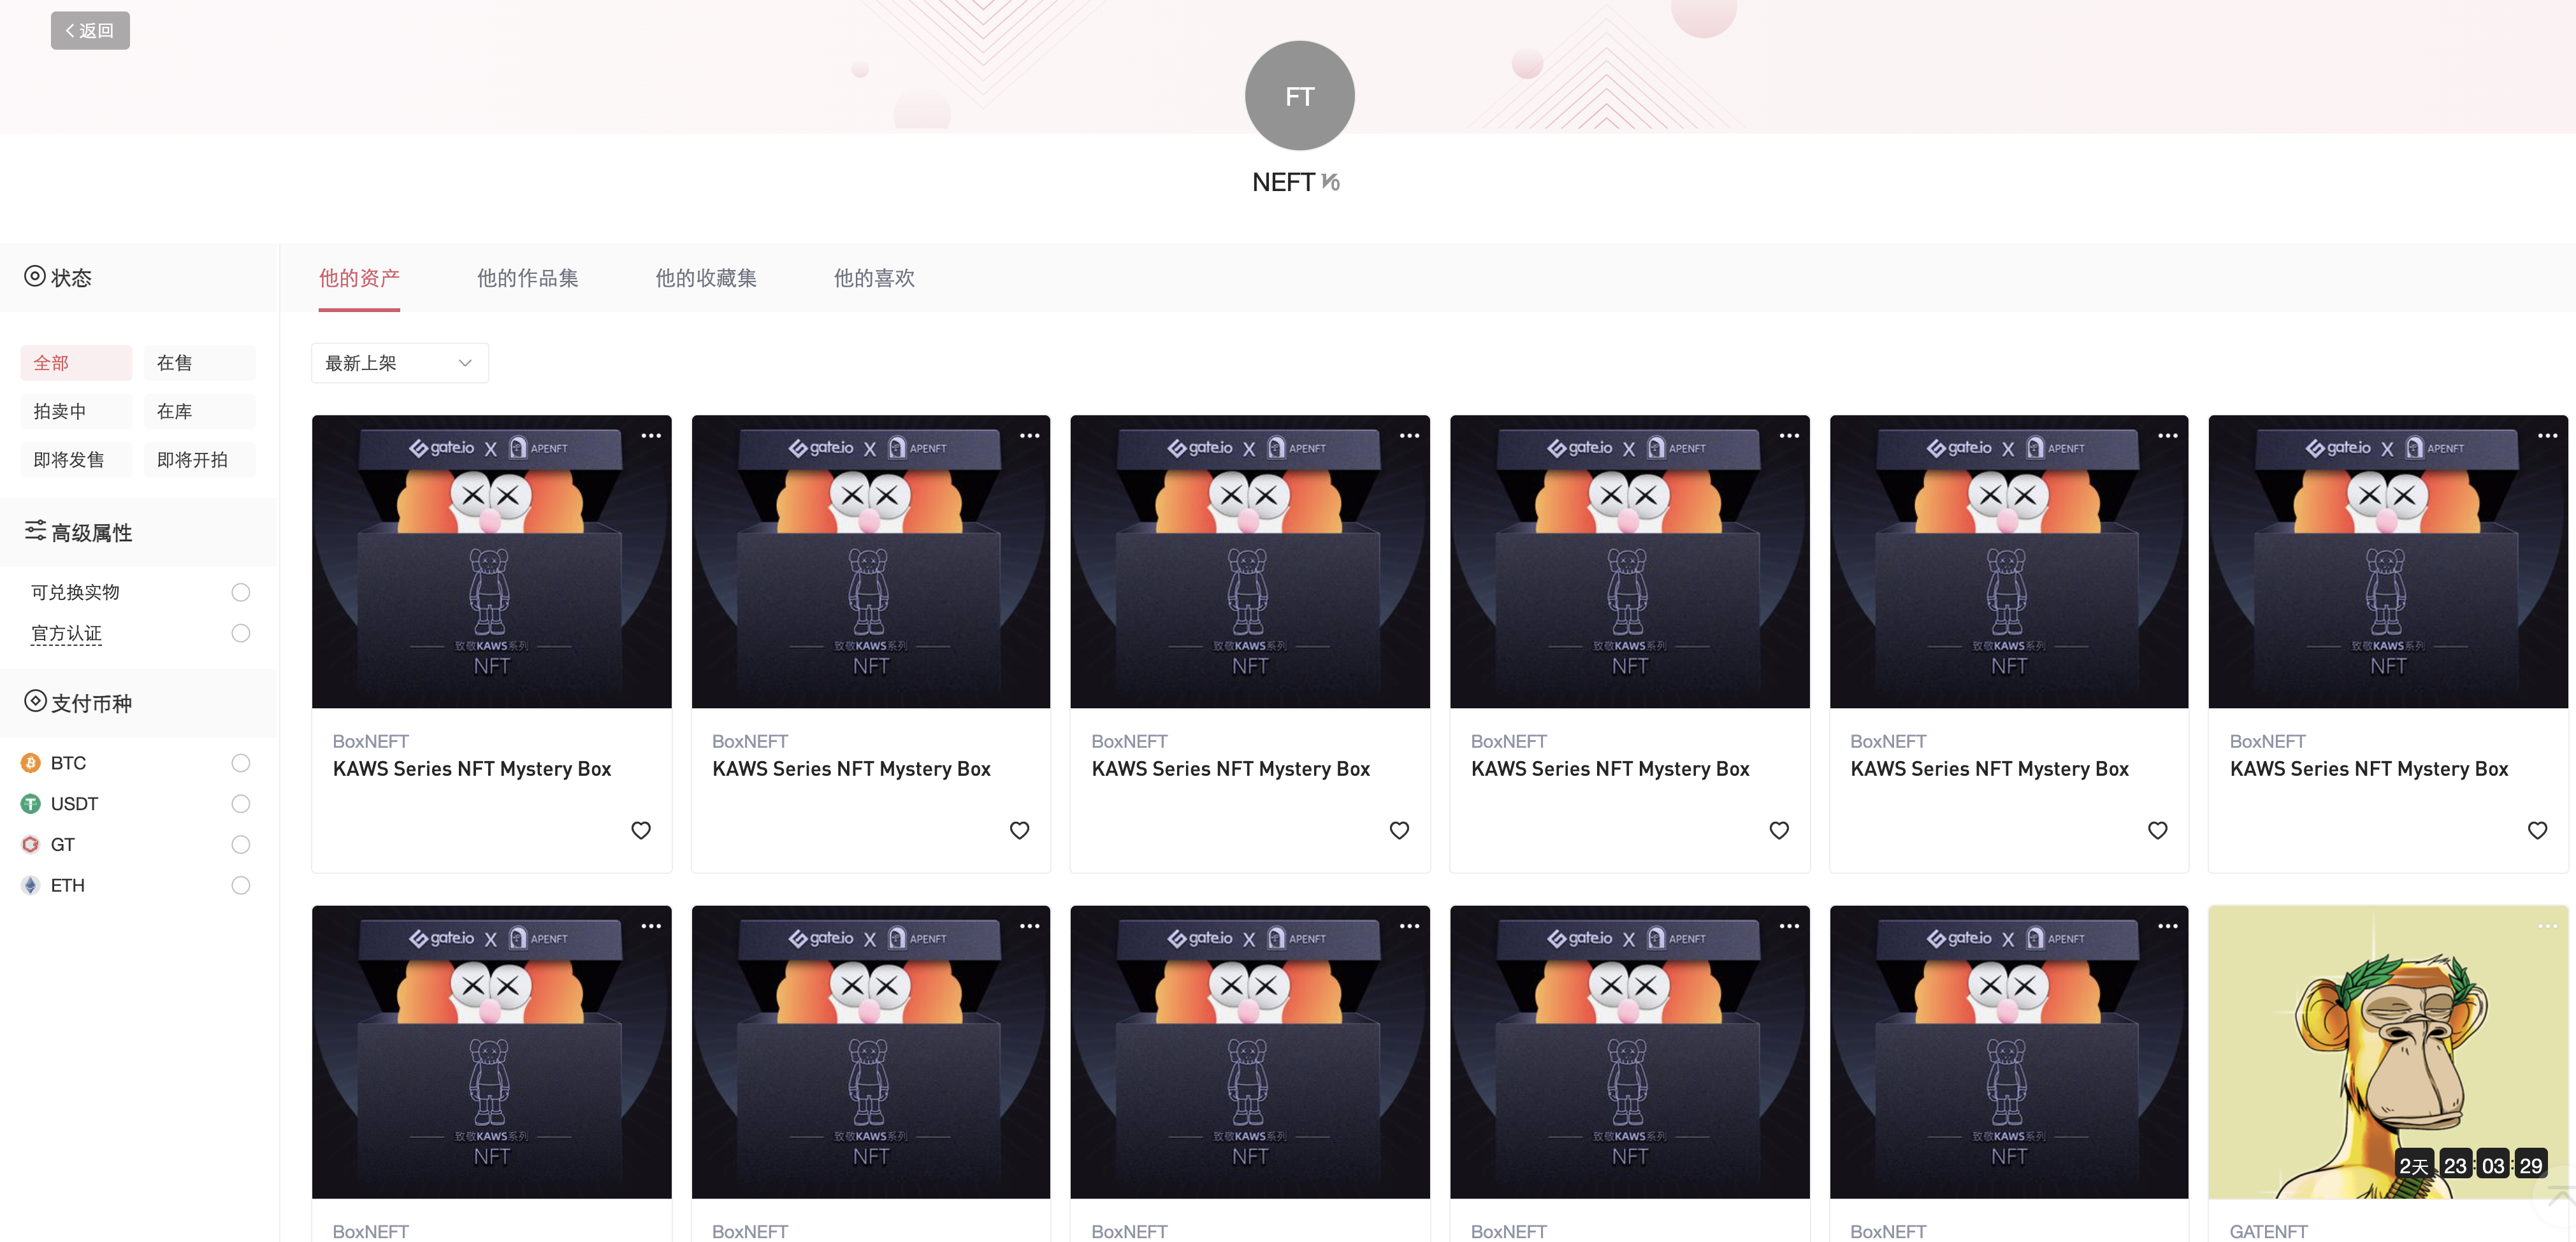The height and width of the screenshot is (1242, 2576).
Task: Select BTC payment currency radio
Action: point(241,764)
